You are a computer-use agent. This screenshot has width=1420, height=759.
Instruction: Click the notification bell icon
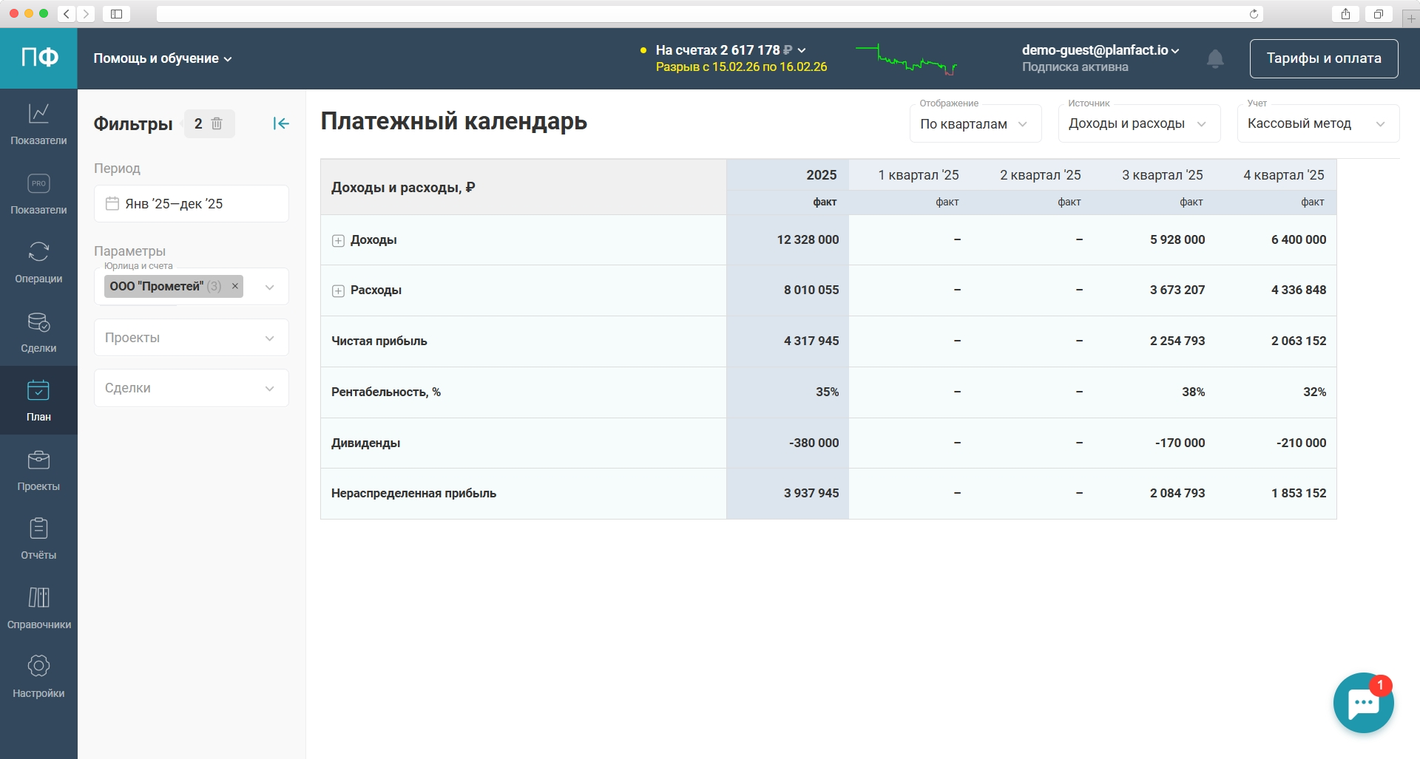[x=1214, y=58]
